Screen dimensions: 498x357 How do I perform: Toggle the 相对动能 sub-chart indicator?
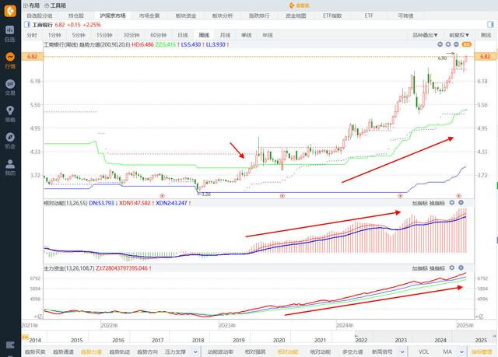pyautogui.click(x=287, y=352)
